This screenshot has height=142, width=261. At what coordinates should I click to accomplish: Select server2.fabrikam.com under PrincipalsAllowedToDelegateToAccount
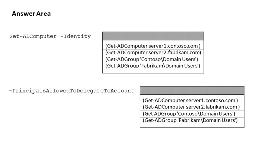pos(191,107)
